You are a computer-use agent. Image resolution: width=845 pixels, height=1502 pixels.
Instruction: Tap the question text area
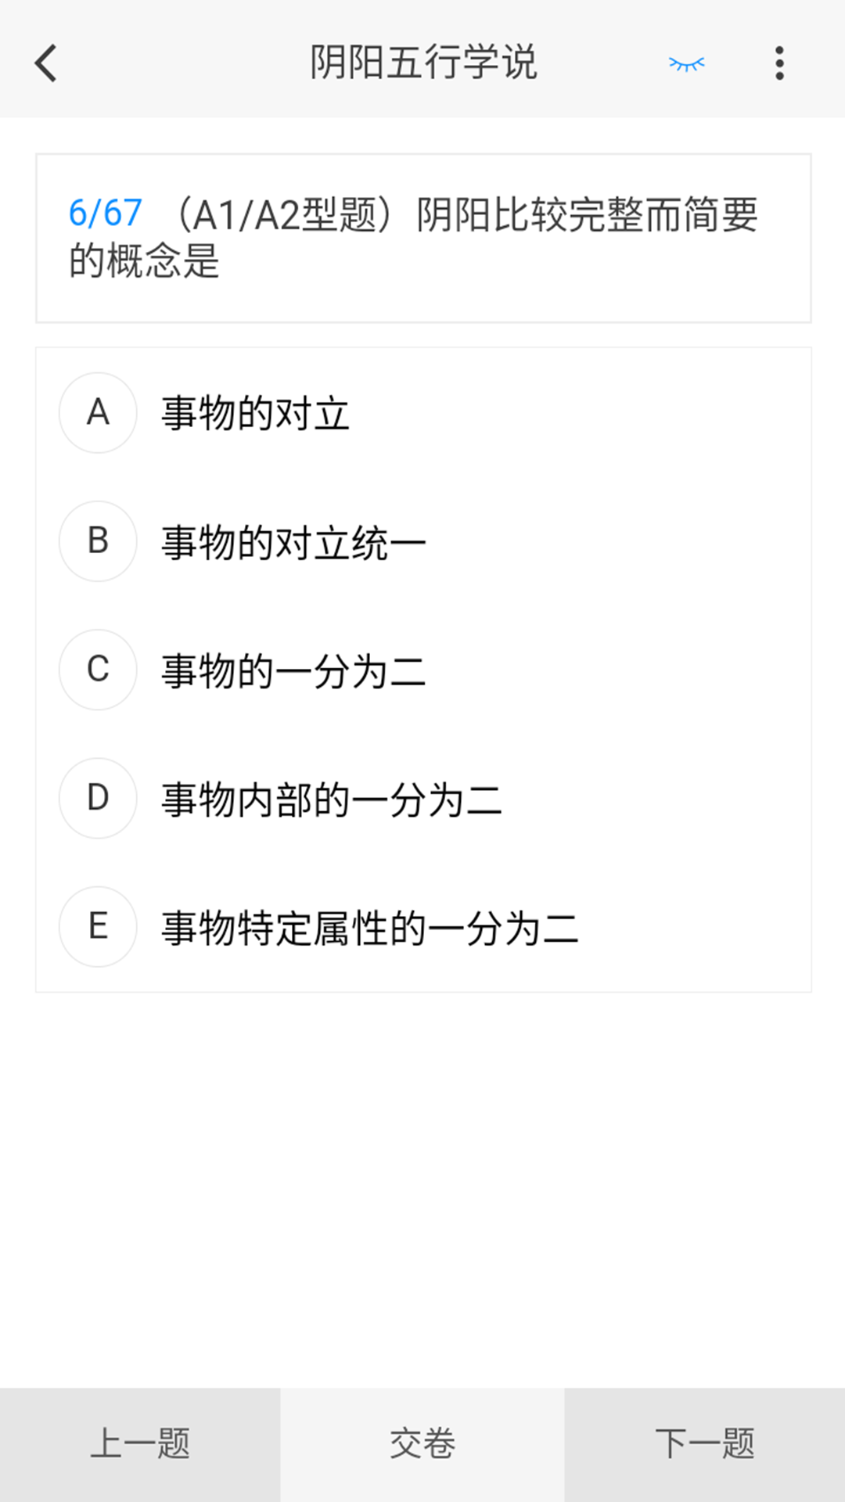(x=422, y=236)
